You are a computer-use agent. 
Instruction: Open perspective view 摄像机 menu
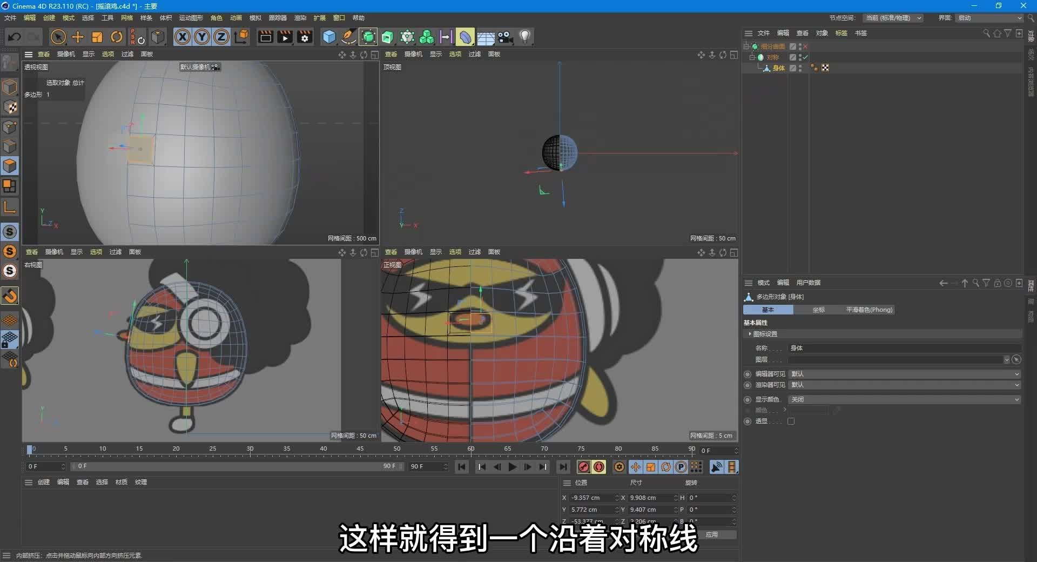(66, 54)
